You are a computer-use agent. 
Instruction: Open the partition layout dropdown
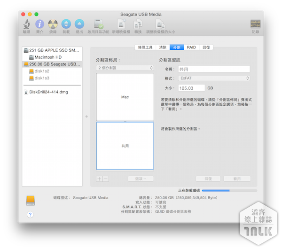click(125, 68)
